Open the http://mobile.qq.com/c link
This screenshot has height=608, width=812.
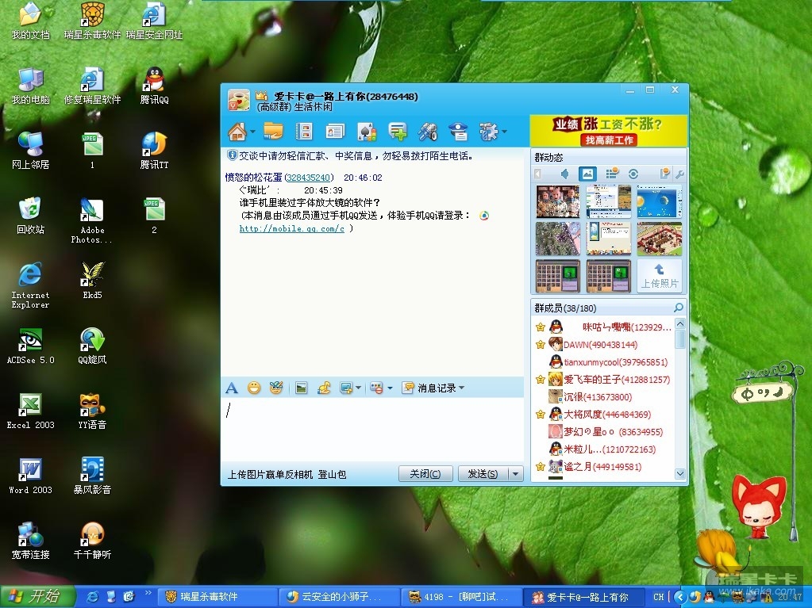click(291, 228)
